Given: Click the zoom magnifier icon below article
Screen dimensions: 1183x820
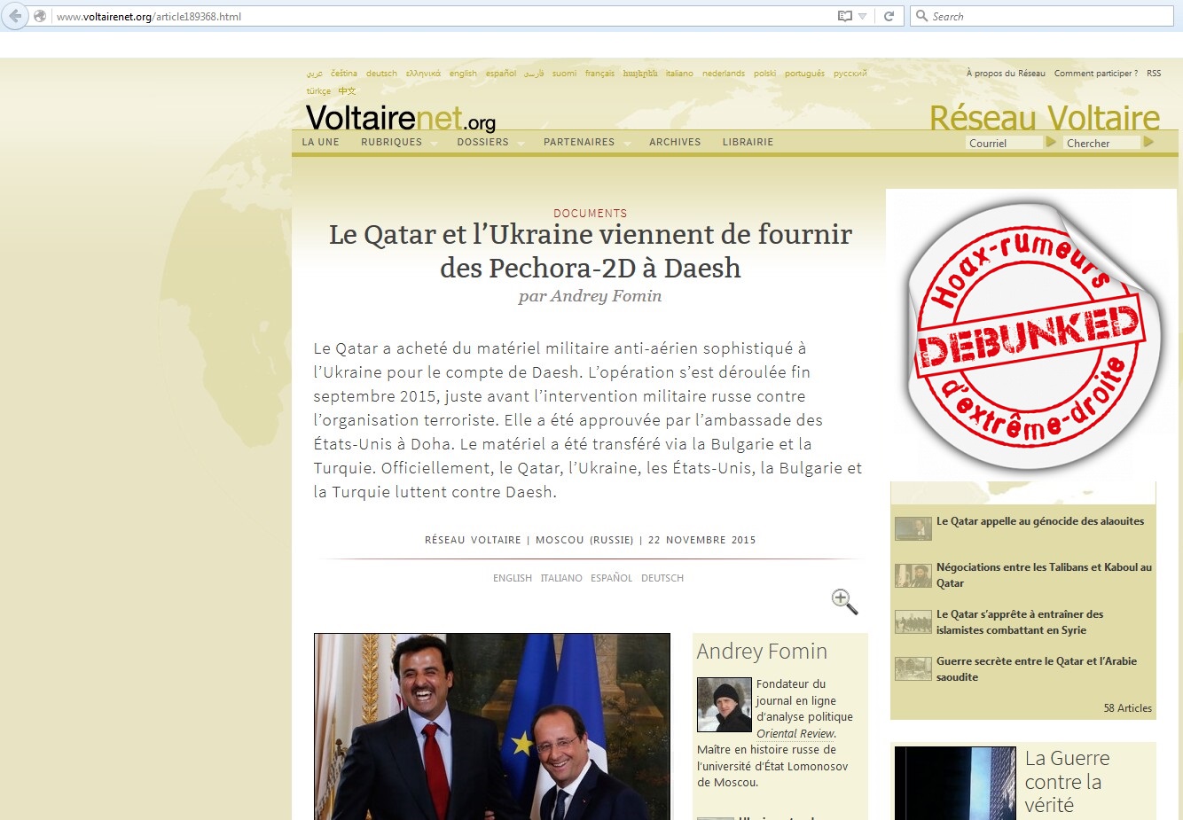Looking at the screenshot, I should pyautogui.click(x=844, y=601).
